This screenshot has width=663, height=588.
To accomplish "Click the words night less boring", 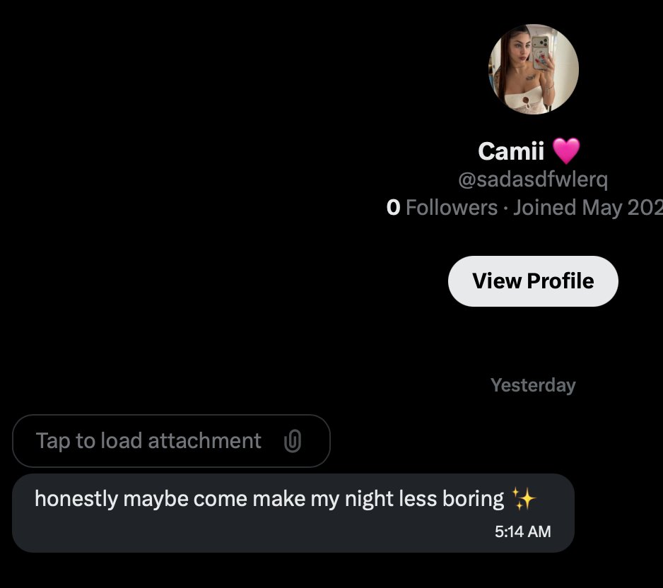I will pos(424,499).
